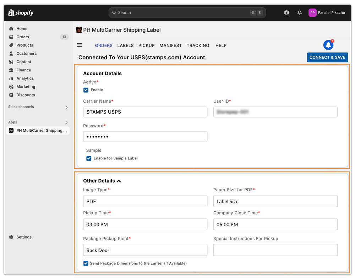Viewport: 355px width, 278px height.
Task: Click the Shopify Sidekick icon in top bar
Action: [x=286, y=13]
